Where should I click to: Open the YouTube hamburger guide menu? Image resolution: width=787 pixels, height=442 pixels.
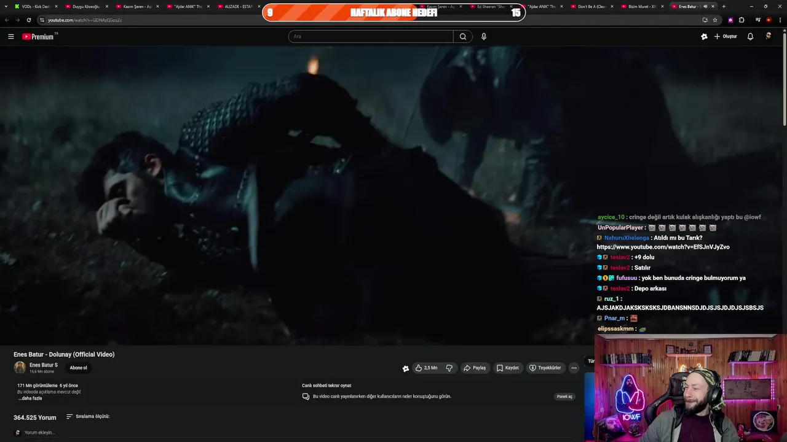pos(10,37)
